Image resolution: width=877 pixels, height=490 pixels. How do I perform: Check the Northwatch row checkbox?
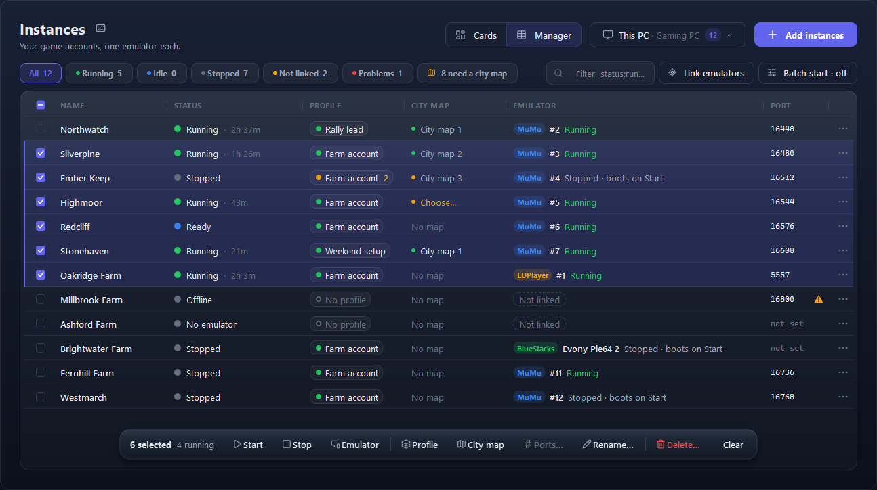41,129
